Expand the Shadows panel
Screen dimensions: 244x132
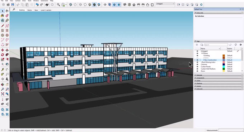coord(219,83)
